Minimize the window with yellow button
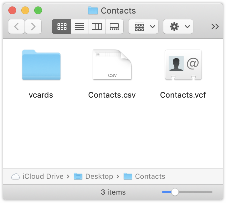The height and width of the screenshot is (203, 226). point(25,10)
